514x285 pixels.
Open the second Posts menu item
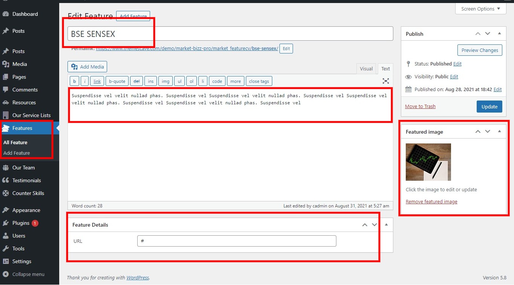point(18,51)
